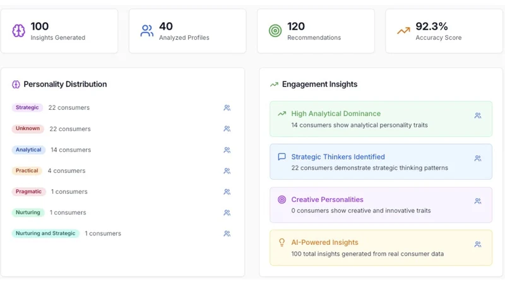This screenshot has width=505, height=284.
Task: Click users icon on Creative Personalities card
Action: [x=478, y=201]
